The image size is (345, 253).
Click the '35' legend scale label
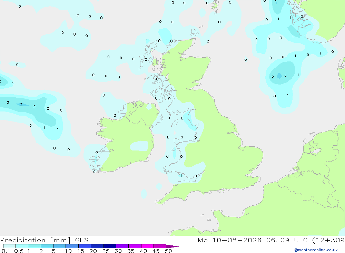[131, 251]
